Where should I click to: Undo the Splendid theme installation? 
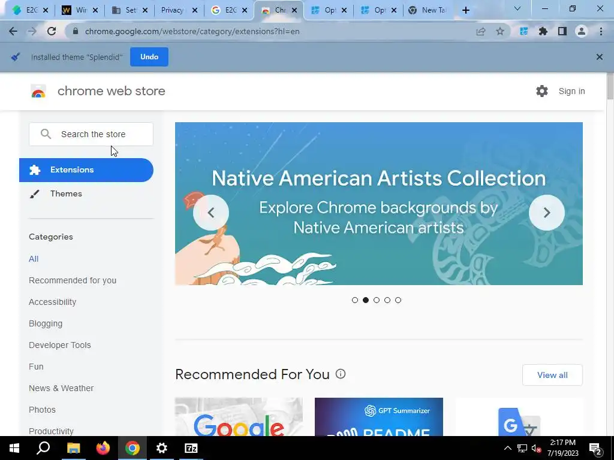(149, 57)
